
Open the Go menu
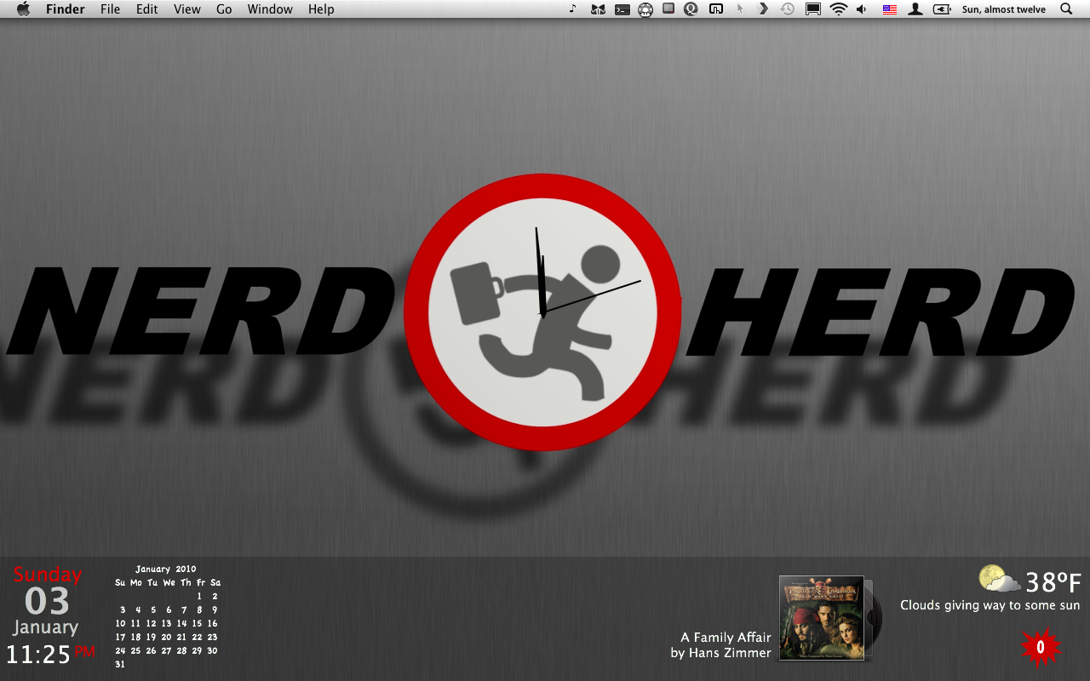tap(224, 9)
